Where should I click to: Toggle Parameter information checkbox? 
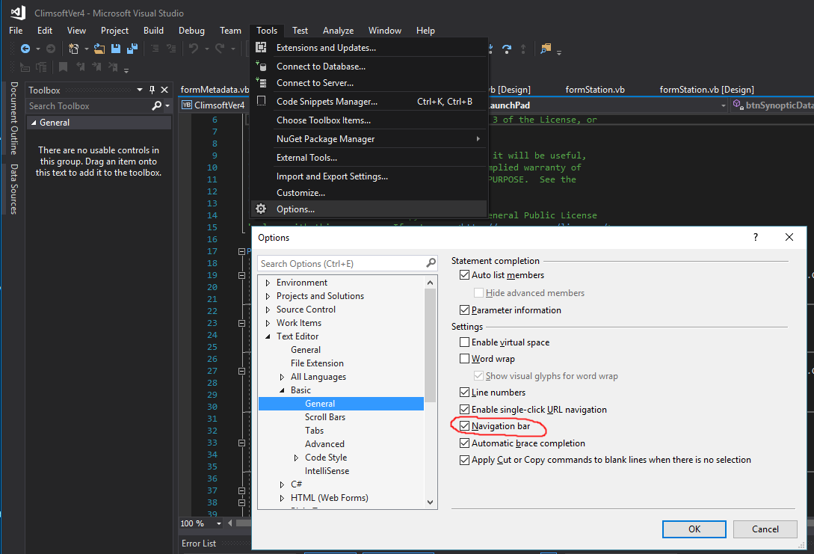pos(465,310)
